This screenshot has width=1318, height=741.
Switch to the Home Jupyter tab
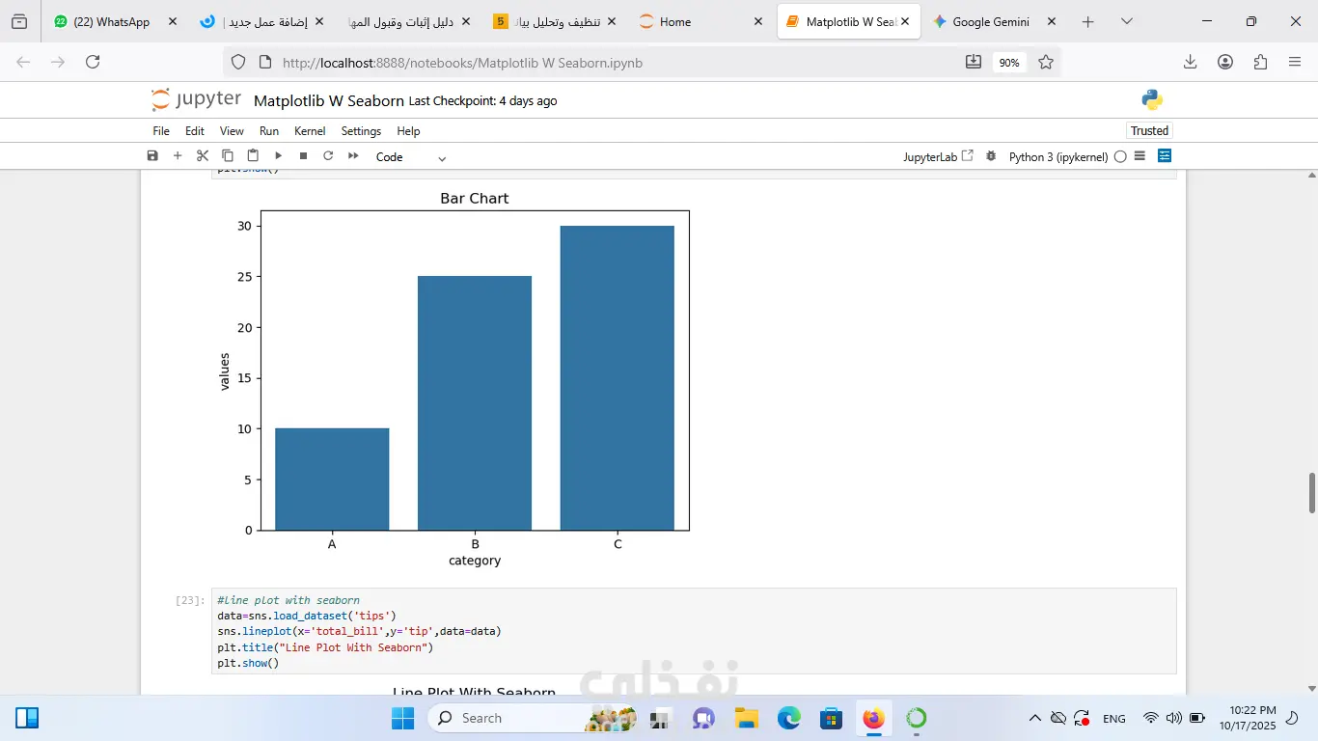[701, 21]
